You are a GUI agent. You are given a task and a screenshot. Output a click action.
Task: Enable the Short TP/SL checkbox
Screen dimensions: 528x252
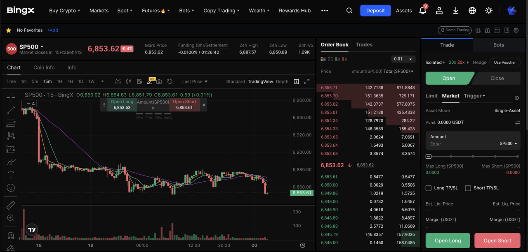point(468,188)
